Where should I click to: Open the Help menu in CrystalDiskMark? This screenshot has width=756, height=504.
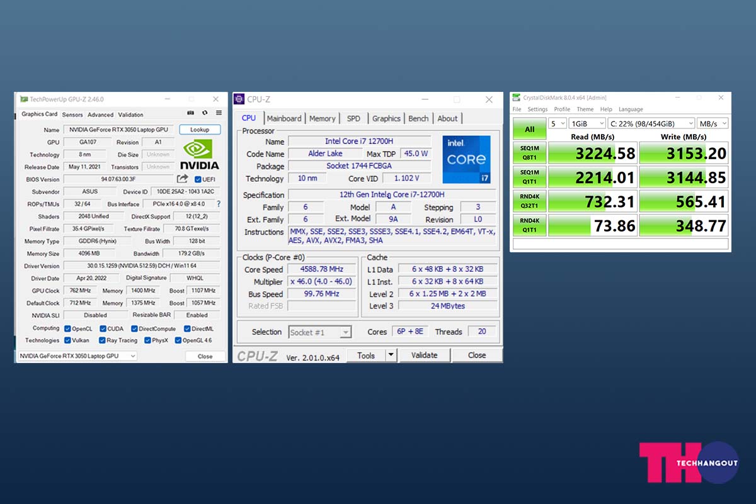coord(606,109)
